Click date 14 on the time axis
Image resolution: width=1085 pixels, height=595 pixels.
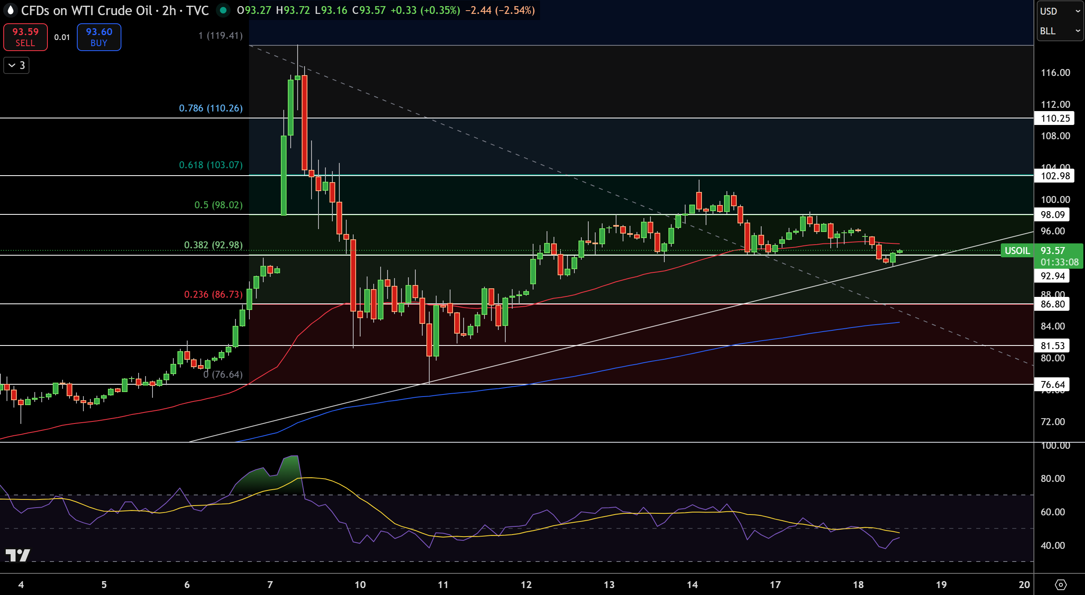pos(692,584)
